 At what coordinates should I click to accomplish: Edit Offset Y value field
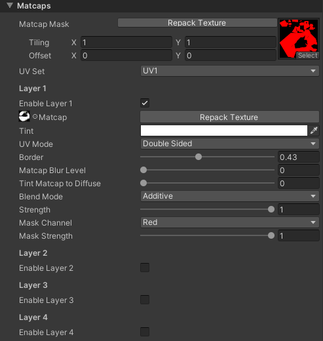(x=231, y=55)
